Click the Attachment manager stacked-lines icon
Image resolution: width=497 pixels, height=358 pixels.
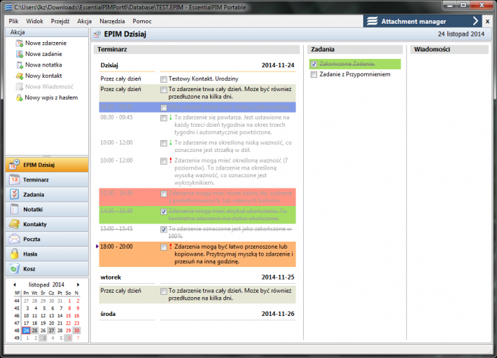tap(372, 21)
